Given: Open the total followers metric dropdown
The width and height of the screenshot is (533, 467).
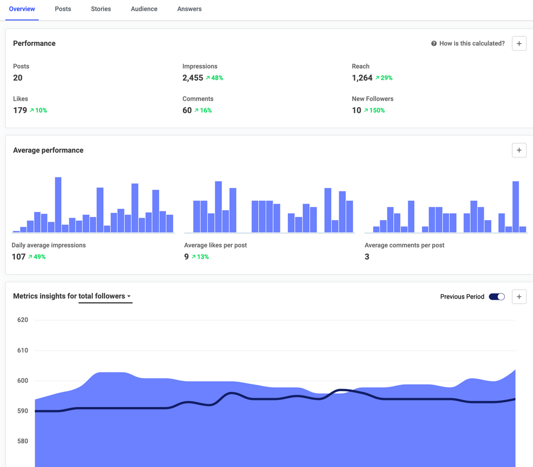Looking at the screenshot, I should (106, 296).
